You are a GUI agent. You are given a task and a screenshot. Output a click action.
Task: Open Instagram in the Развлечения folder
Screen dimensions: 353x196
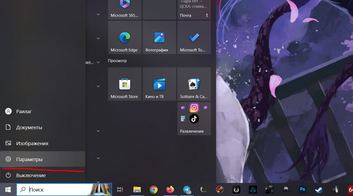click(x=194, y=108)
